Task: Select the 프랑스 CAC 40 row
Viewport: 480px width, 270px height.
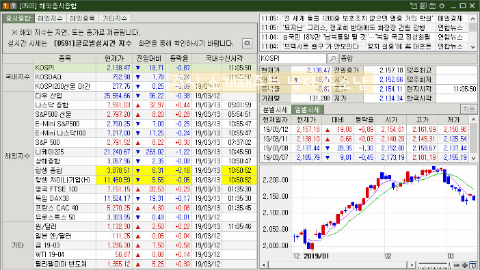Action: click(x=145, y=208)
